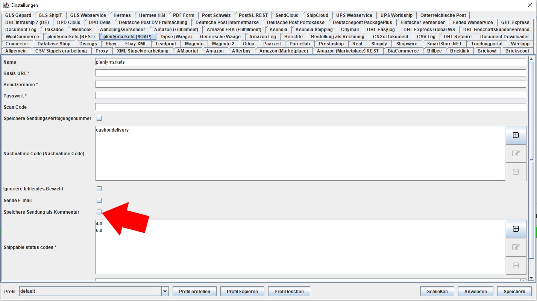537x301 pixels.
Task: Click the edit icon beside Nachnahme Code list
Action: 516,153
